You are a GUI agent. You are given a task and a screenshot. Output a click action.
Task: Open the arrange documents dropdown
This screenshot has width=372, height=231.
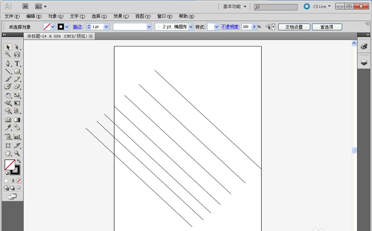coord(41,7)
